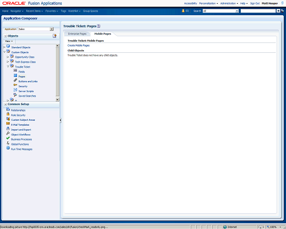Click the Relationships icon in Common Setup
Screen dimensions: 286x229
(8, 109)
